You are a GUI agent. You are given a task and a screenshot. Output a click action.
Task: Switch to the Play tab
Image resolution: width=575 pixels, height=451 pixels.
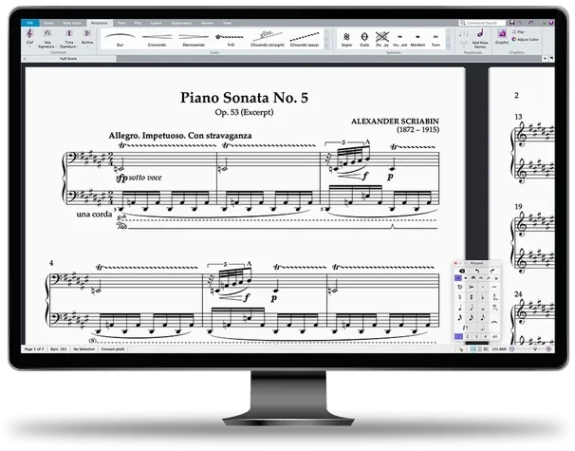point(138,23)
